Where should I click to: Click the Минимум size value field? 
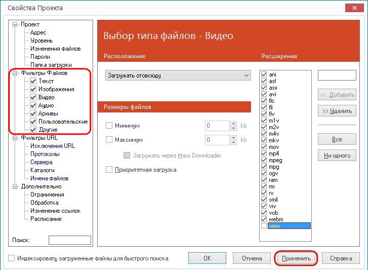[x=217, y=126]
